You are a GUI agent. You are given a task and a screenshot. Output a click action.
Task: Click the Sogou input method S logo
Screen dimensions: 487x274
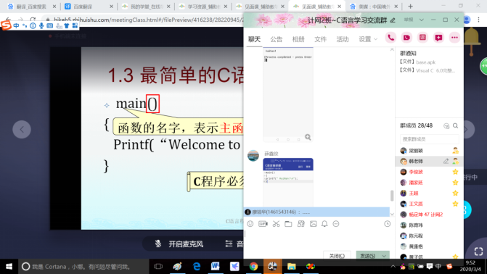pyautogui.click(x=6, y=25)
